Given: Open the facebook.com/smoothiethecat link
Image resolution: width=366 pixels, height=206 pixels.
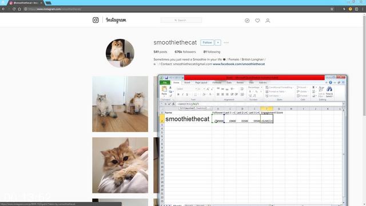Looking at the screenshot, I should point(239,64).
